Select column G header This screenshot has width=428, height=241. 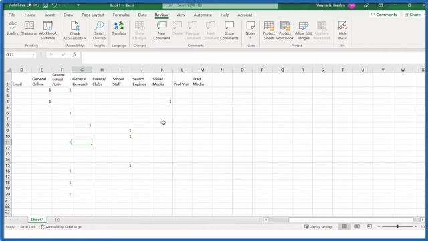click(82, 70)
